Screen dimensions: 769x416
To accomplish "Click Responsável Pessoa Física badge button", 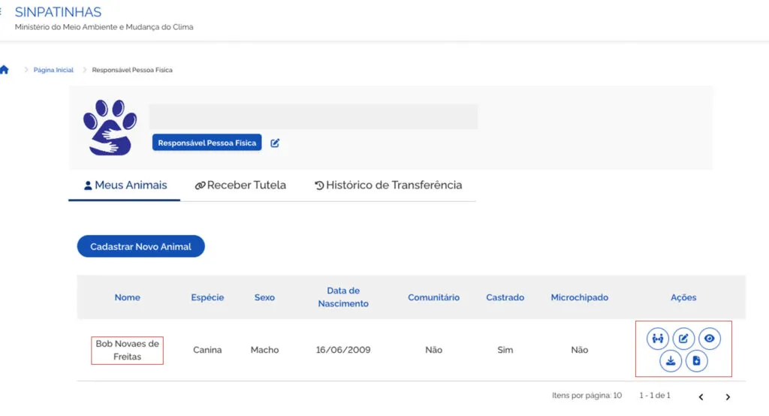I will tap(207, 143).
